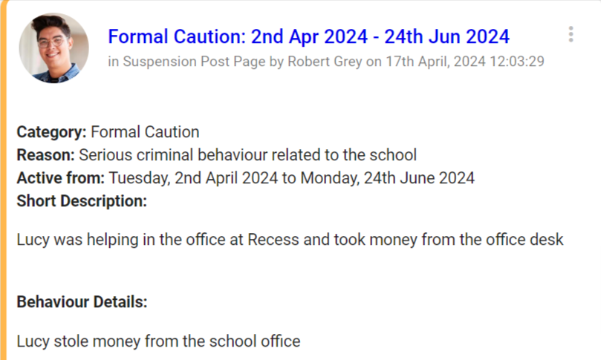Click the bold Reason label
Image resolution: width=601 pixels, height=360 pixels.
point(45,155)
